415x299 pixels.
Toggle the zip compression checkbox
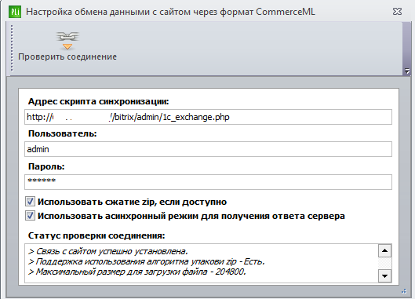coord(30,201)
